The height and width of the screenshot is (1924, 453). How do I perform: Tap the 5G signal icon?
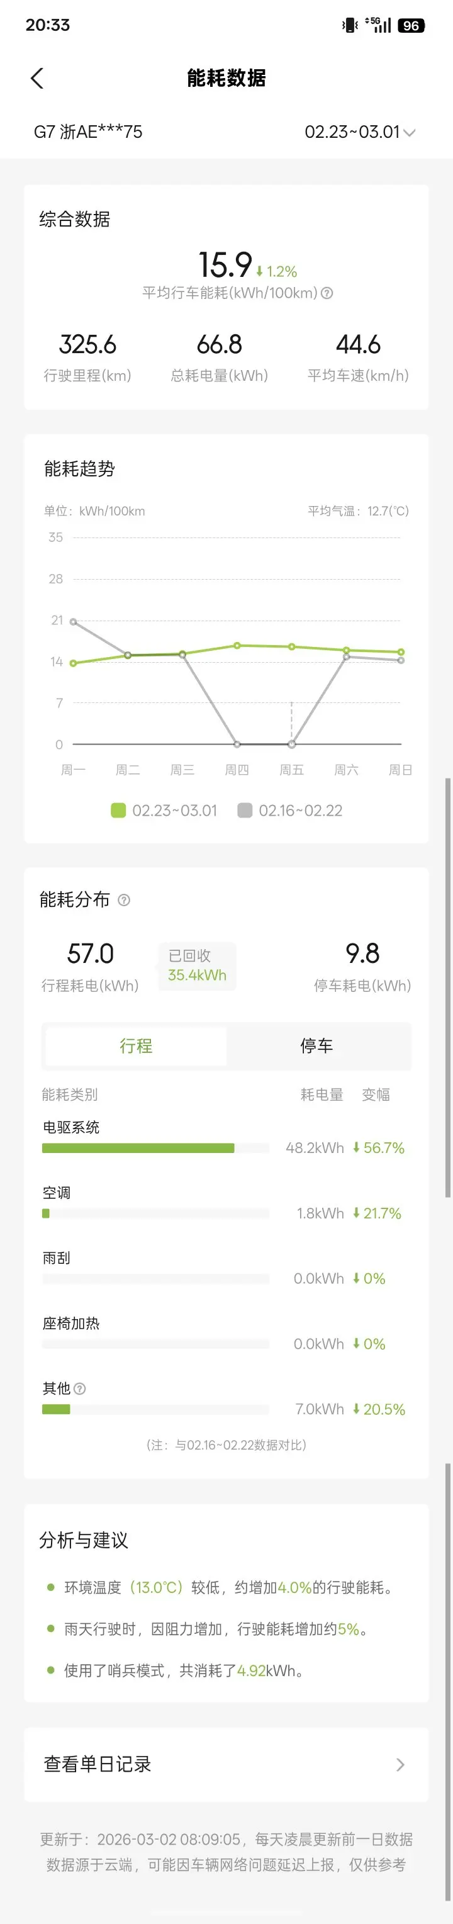coord(378,25)
